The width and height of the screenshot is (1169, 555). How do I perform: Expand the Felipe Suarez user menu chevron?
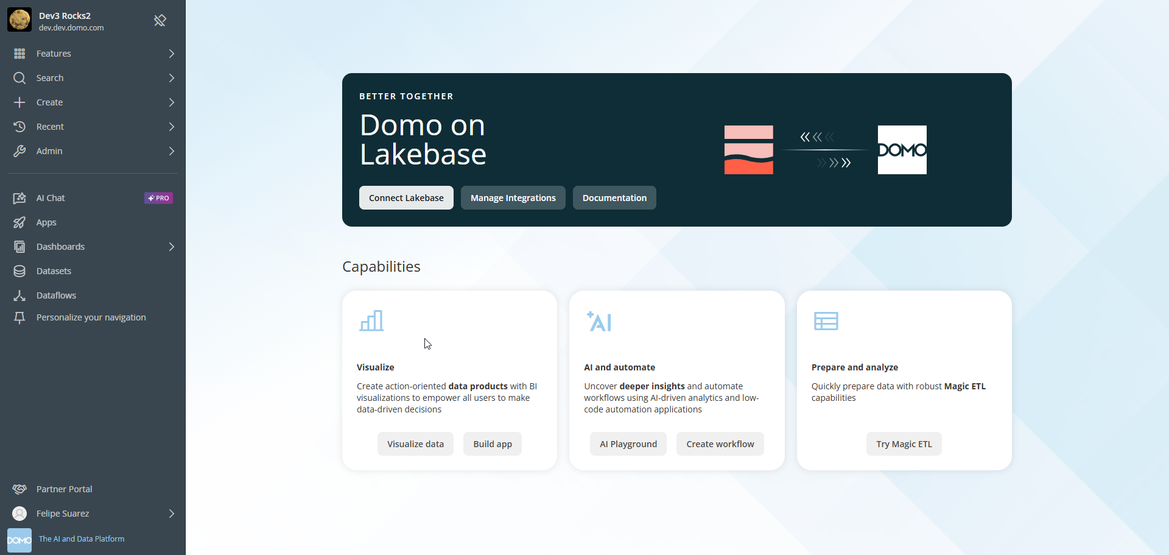click(x=172, y=514)
